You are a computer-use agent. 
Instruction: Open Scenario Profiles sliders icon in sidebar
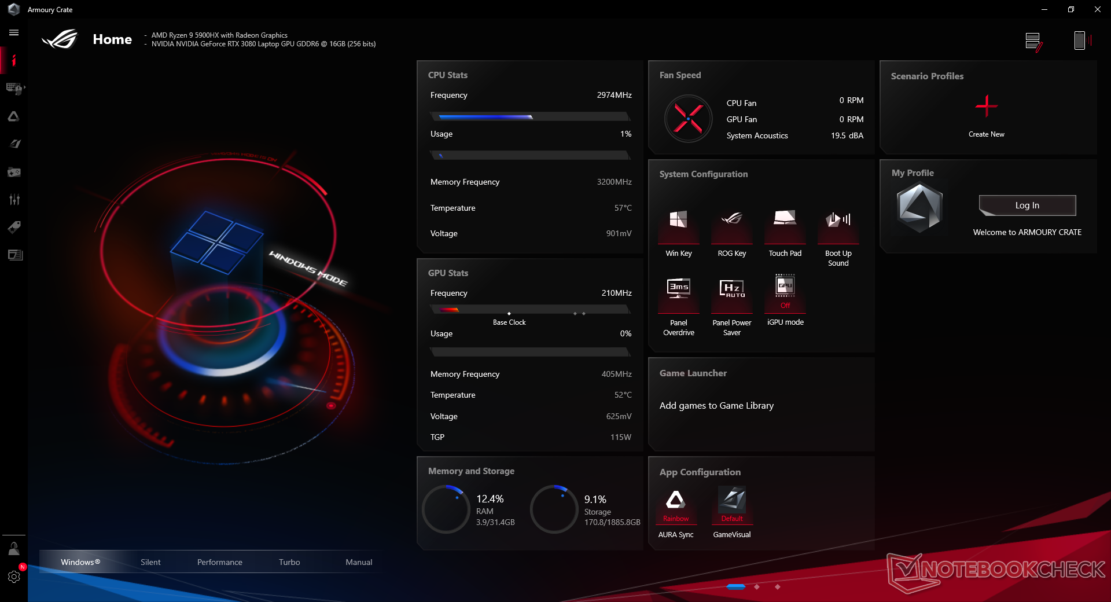pos(14,200)
